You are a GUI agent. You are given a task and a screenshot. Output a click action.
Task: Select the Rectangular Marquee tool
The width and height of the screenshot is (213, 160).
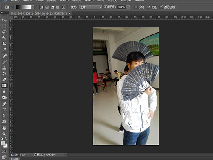tap(4, 26)
